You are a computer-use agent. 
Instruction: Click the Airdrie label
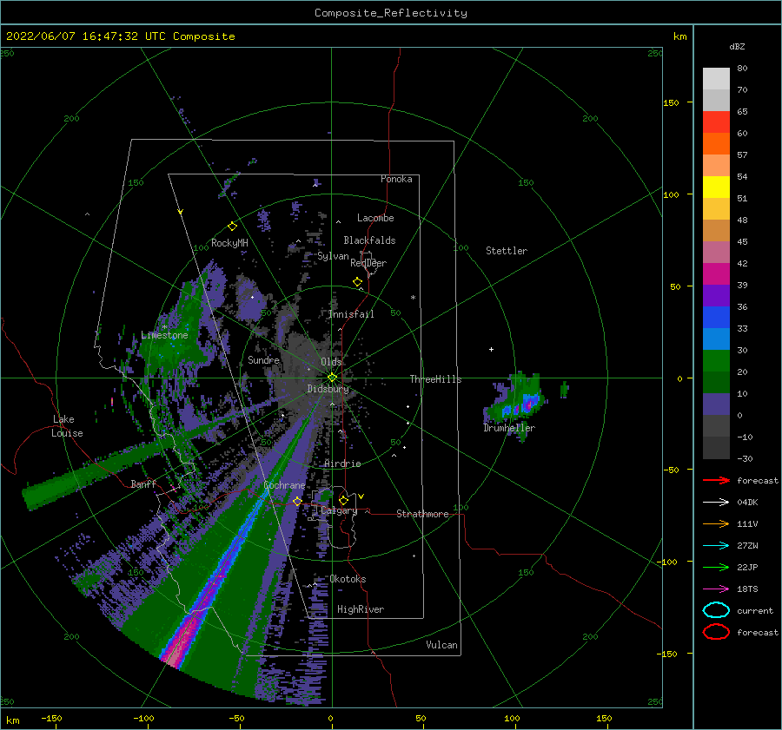(342, 464)
